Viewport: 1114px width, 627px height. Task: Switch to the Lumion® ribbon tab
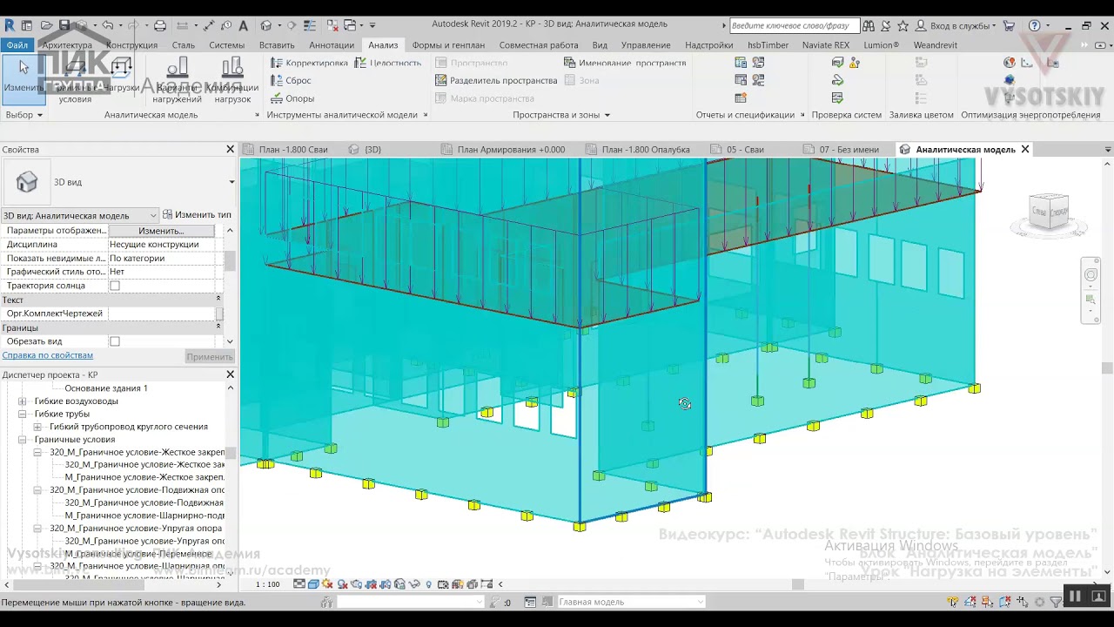tap(881, 44)
